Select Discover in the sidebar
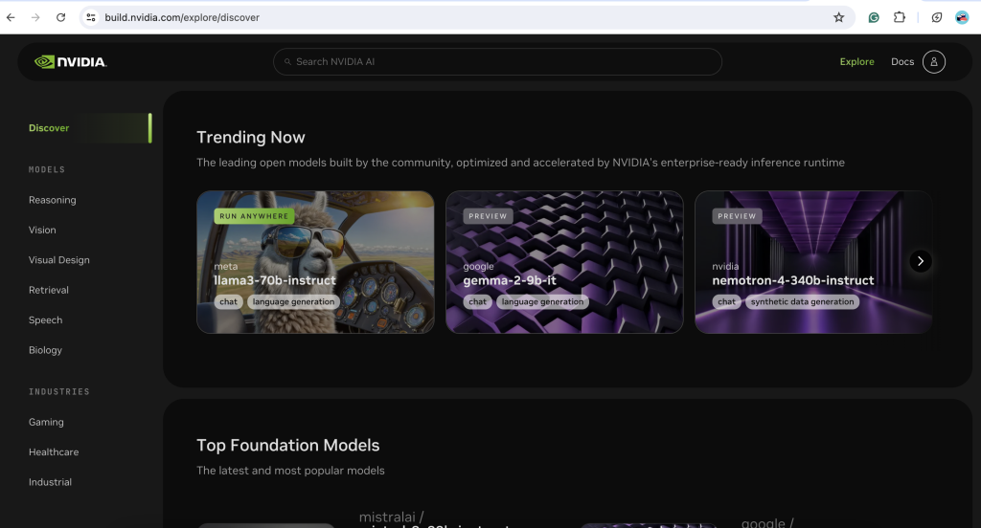The image size is (981, 528). coord(49,128)
